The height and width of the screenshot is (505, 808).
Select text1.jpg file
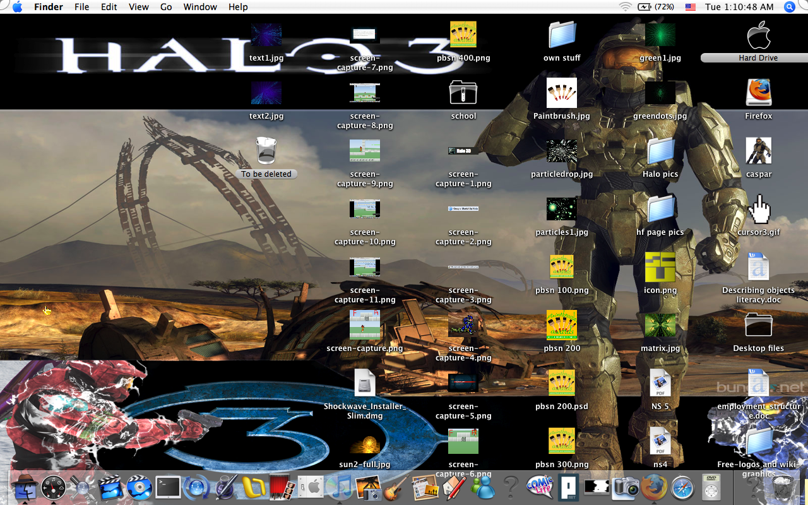click(x=266, y=35)
